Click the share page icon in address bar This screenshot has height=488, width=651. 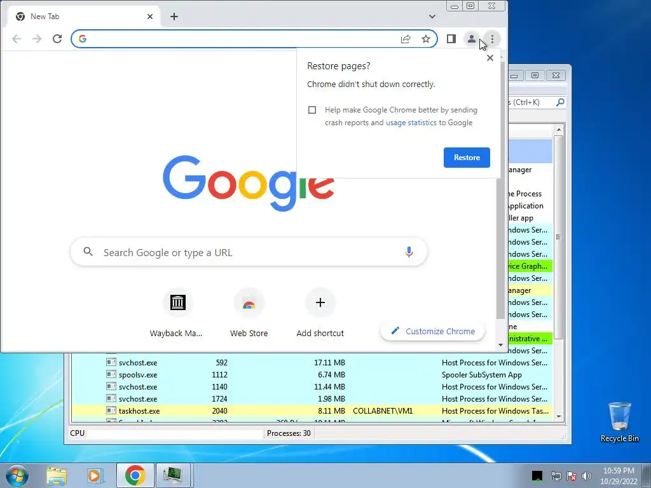(406, 39)
